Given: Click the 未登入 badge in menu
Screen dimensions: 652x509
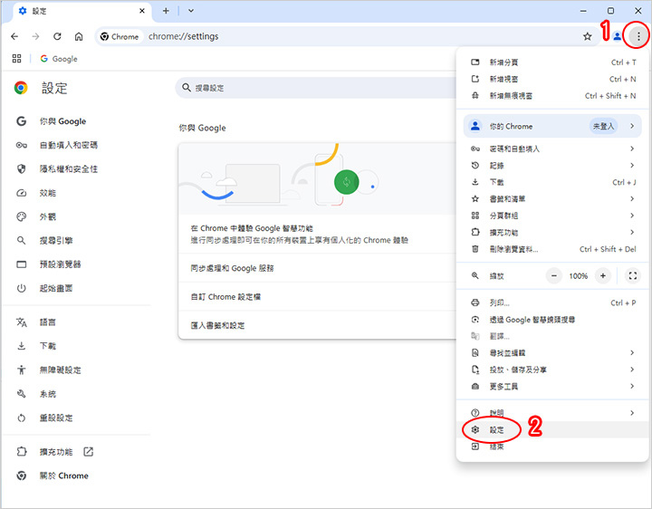Looking at the screenshot, I should pyautogui.click(x=603, y=126).
